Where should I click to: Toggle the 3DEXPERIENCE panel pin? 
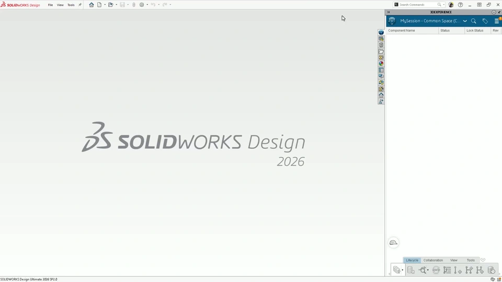499,12
